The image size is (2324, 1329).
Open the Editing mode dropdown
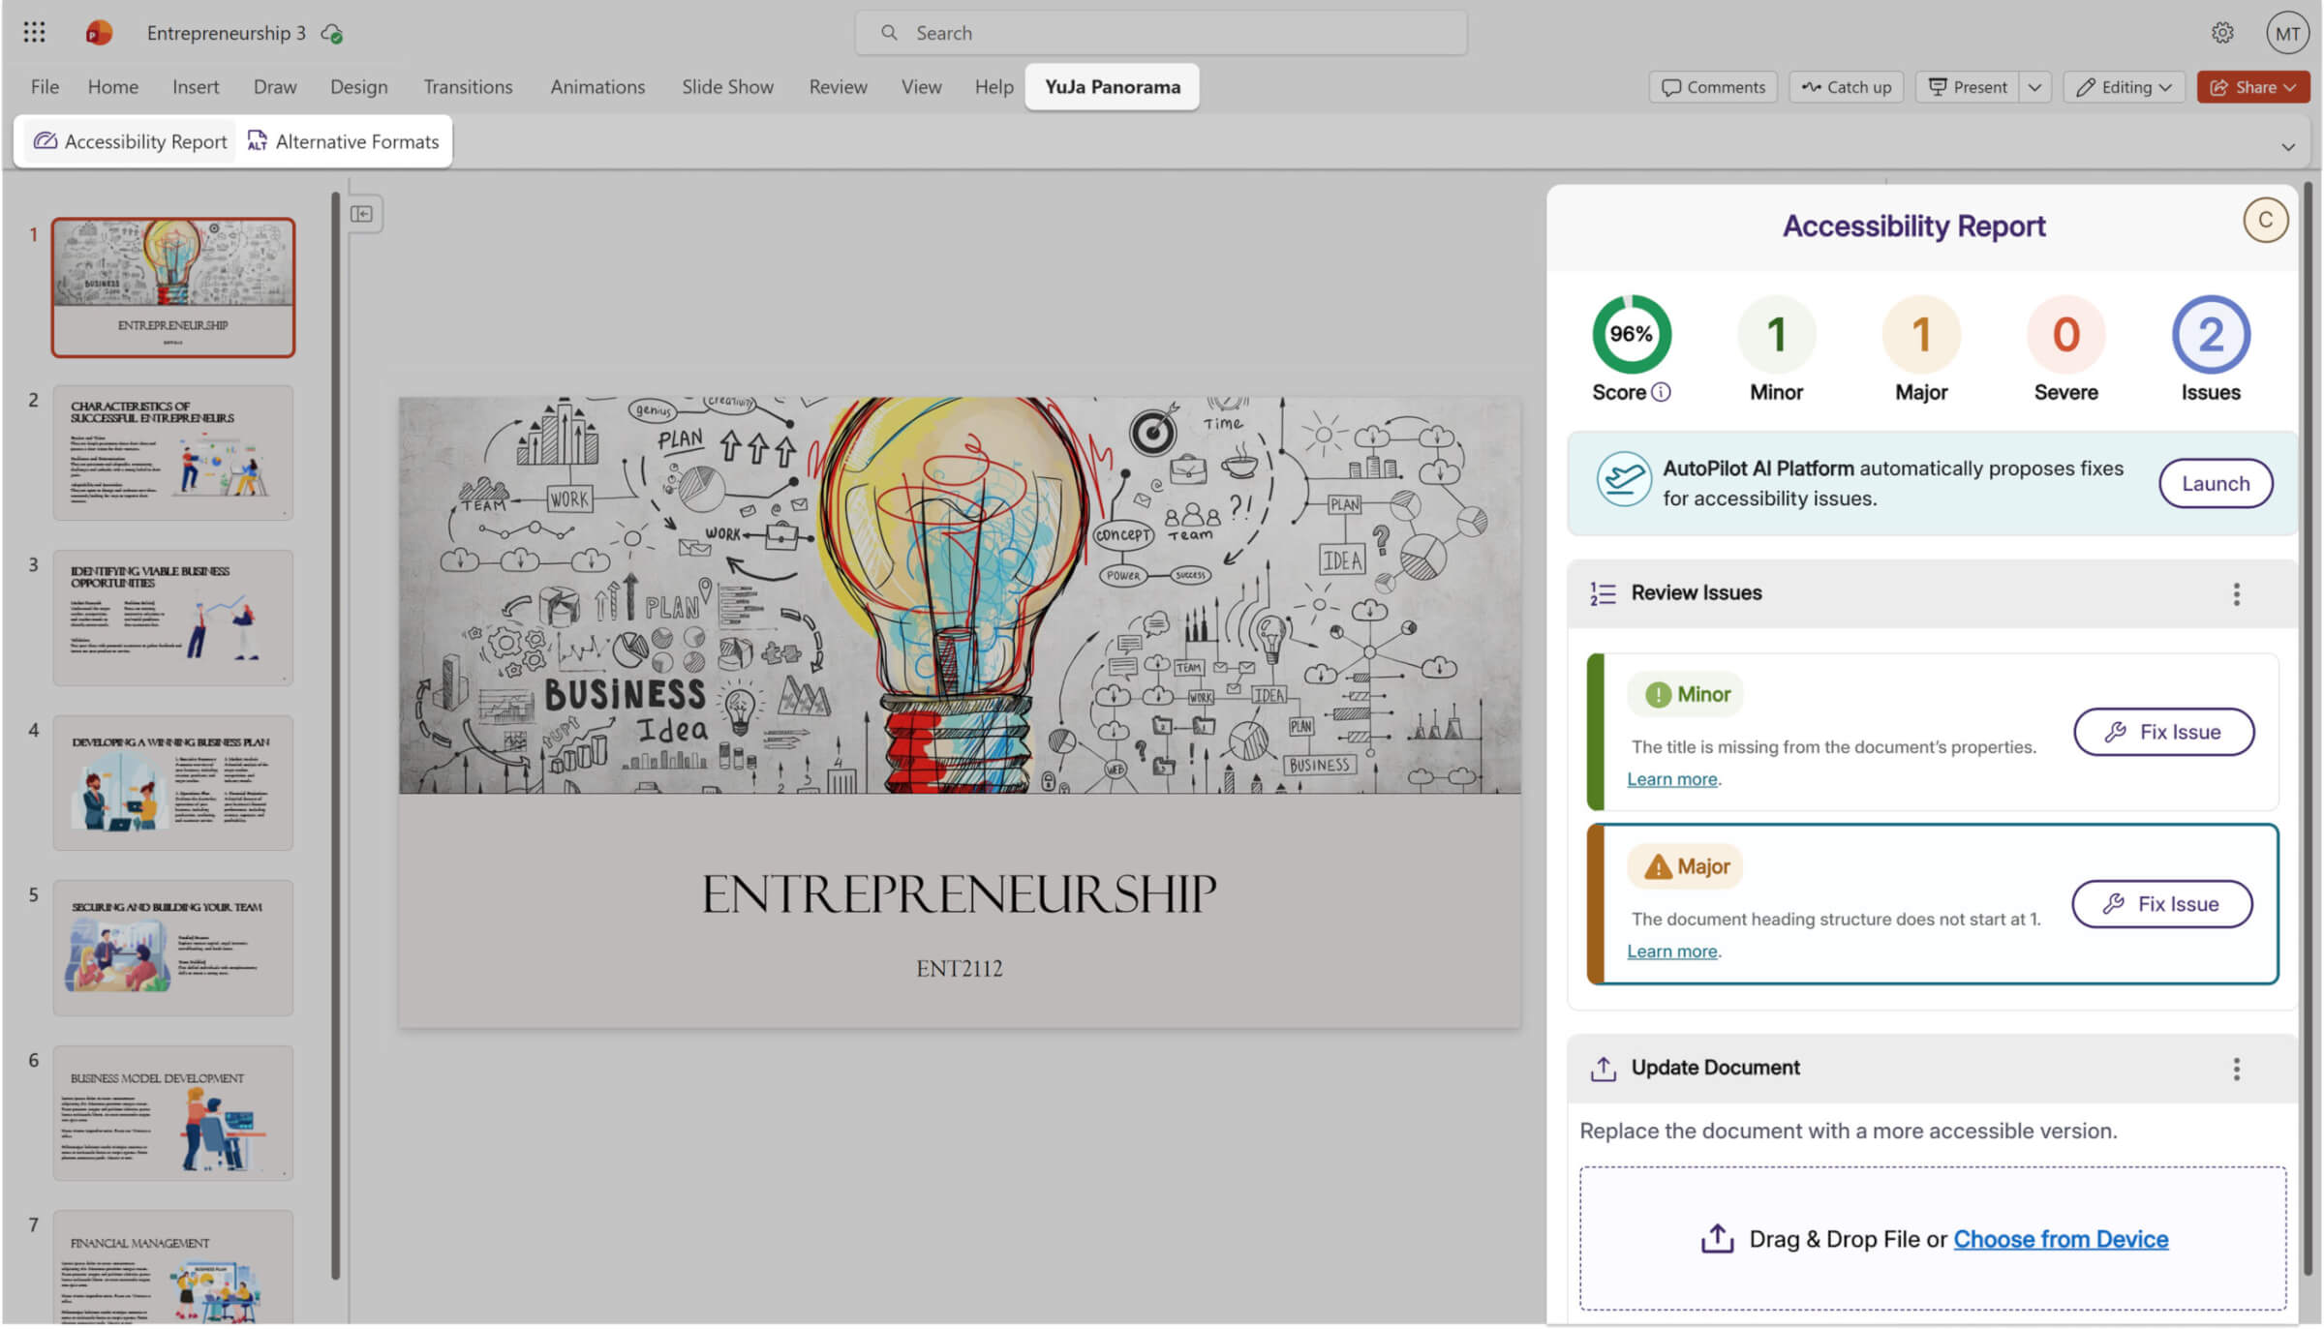pos(2124,86)
